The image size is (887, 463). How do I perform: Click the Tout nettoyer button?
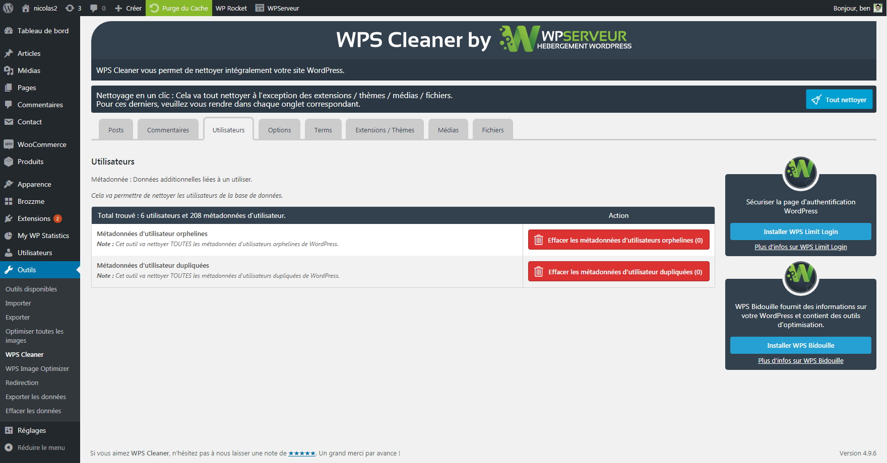click(839, 99)
